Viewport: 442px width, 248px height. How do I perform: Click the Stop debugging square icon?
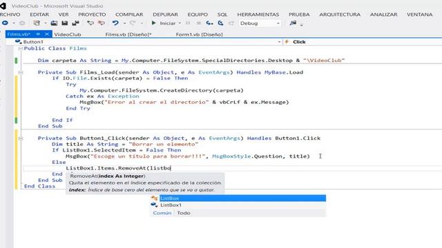coord(199,23)
